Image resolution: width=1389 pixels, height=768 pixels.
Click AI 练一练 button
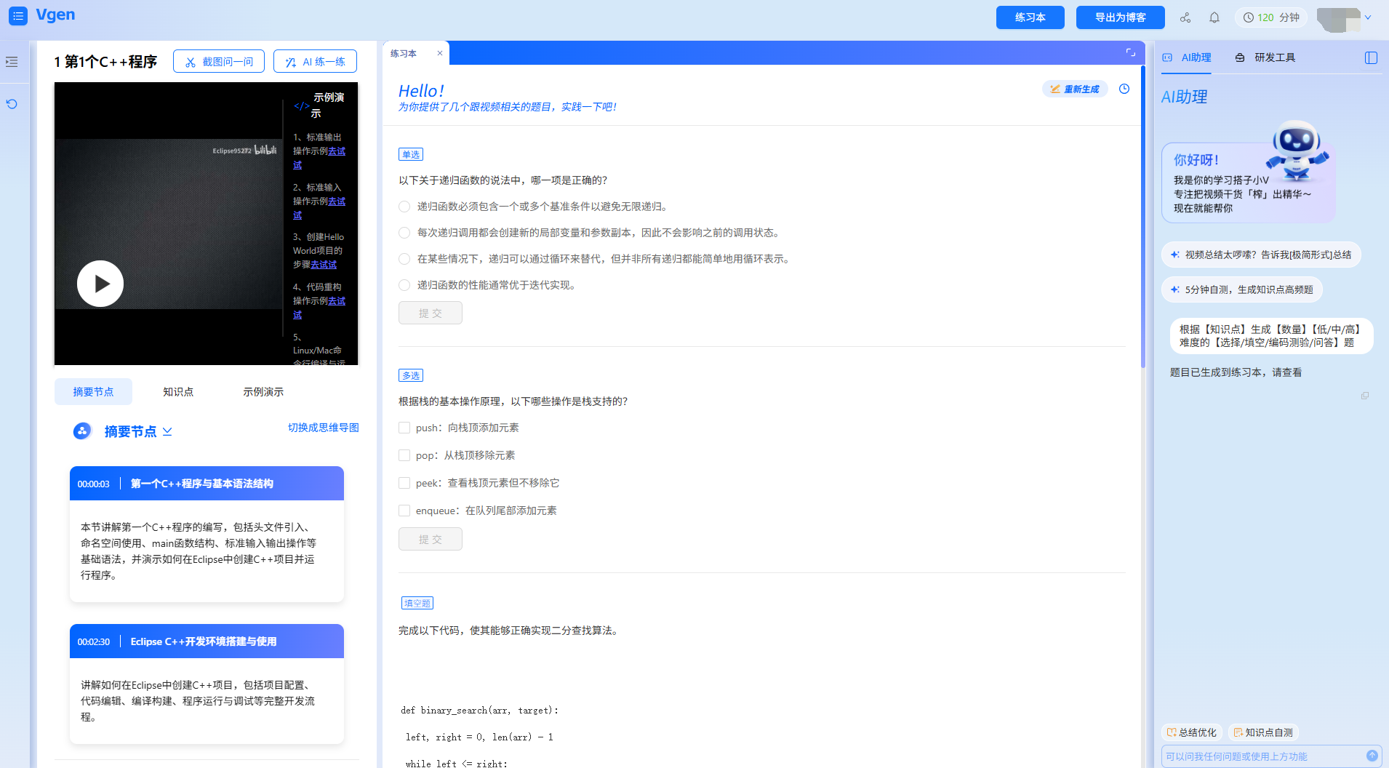point(315,62)
